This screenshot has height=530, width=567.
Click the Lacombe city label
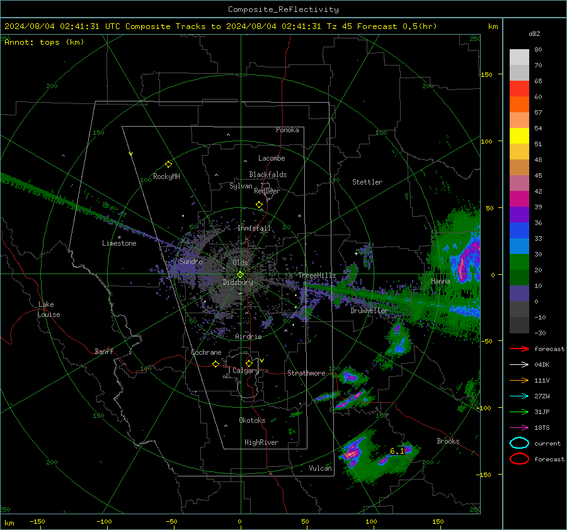272,158
